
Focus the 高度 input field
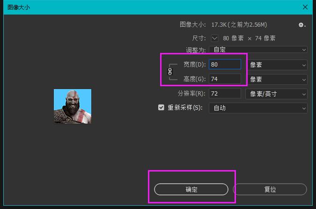(x=225, y=79)
